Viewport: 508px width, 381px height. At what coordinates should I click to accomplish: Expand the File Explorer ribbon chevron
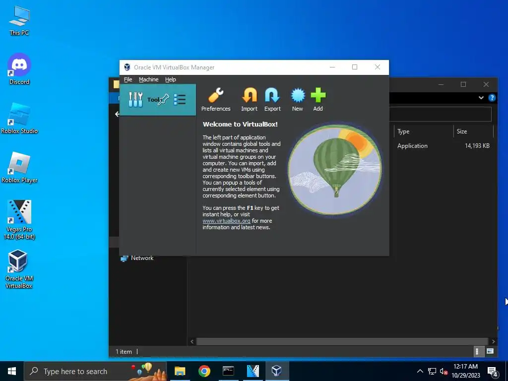click(481, 98)
